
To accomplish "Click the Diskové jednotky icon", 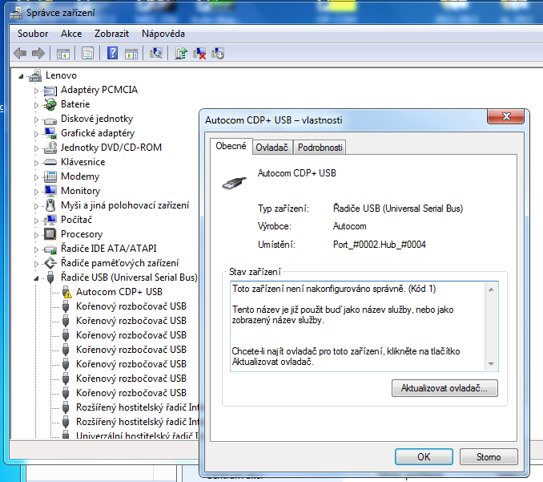I will [50, 120].
